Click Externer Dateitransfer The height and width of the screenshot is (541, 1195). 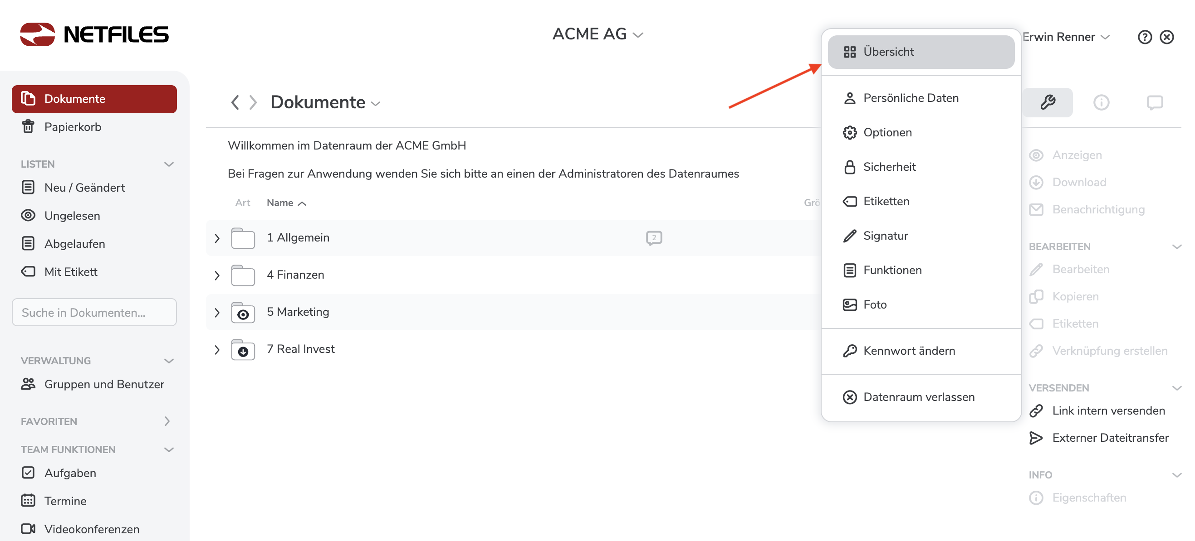pyautogui.click(x=1110, y=438)
